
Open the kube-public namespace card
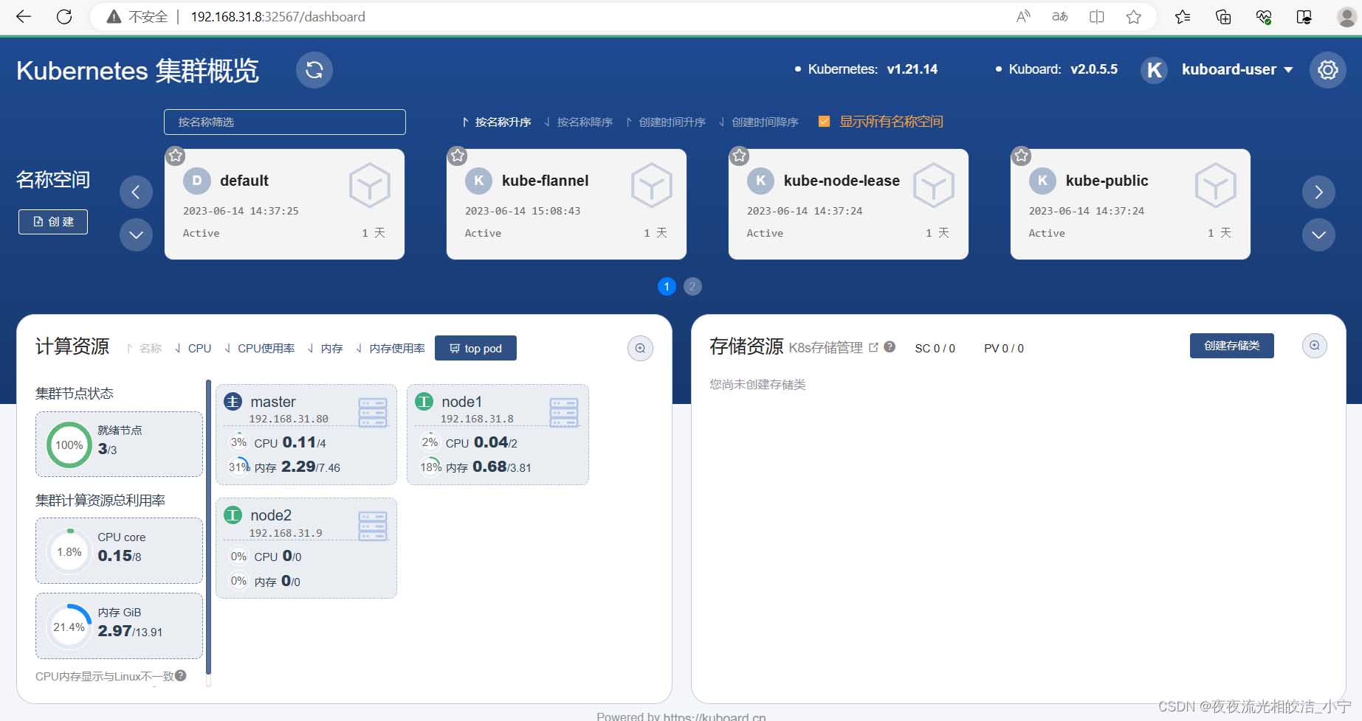click(1130, 204)
